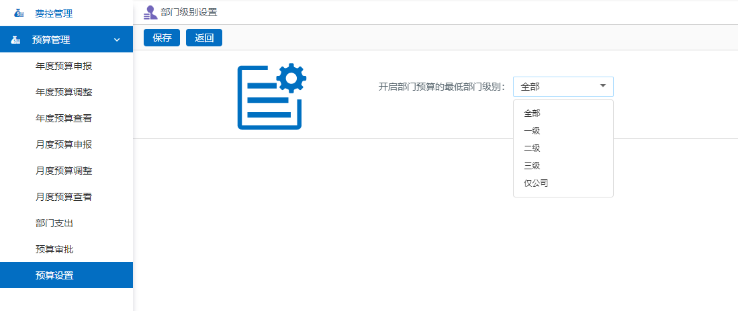
Task: Select 仅公司 option in the list
Action: click(536, 183)
